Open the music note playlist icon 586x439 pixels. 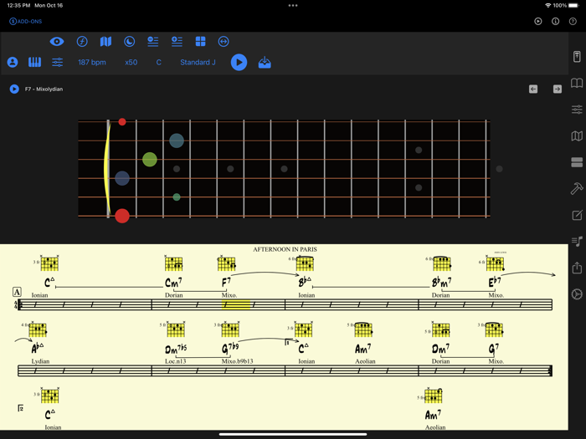coord(577,241)
